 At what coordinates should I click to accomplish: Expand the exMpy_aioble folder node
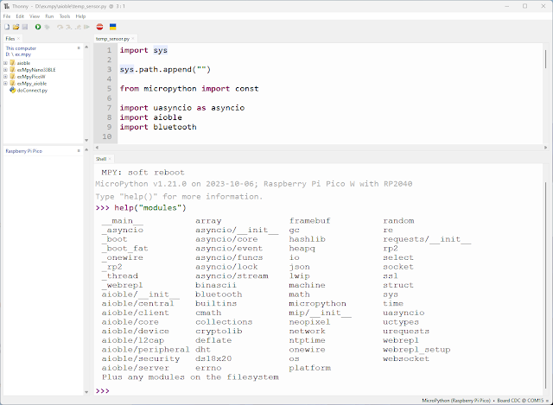click(x=5, y=84)
